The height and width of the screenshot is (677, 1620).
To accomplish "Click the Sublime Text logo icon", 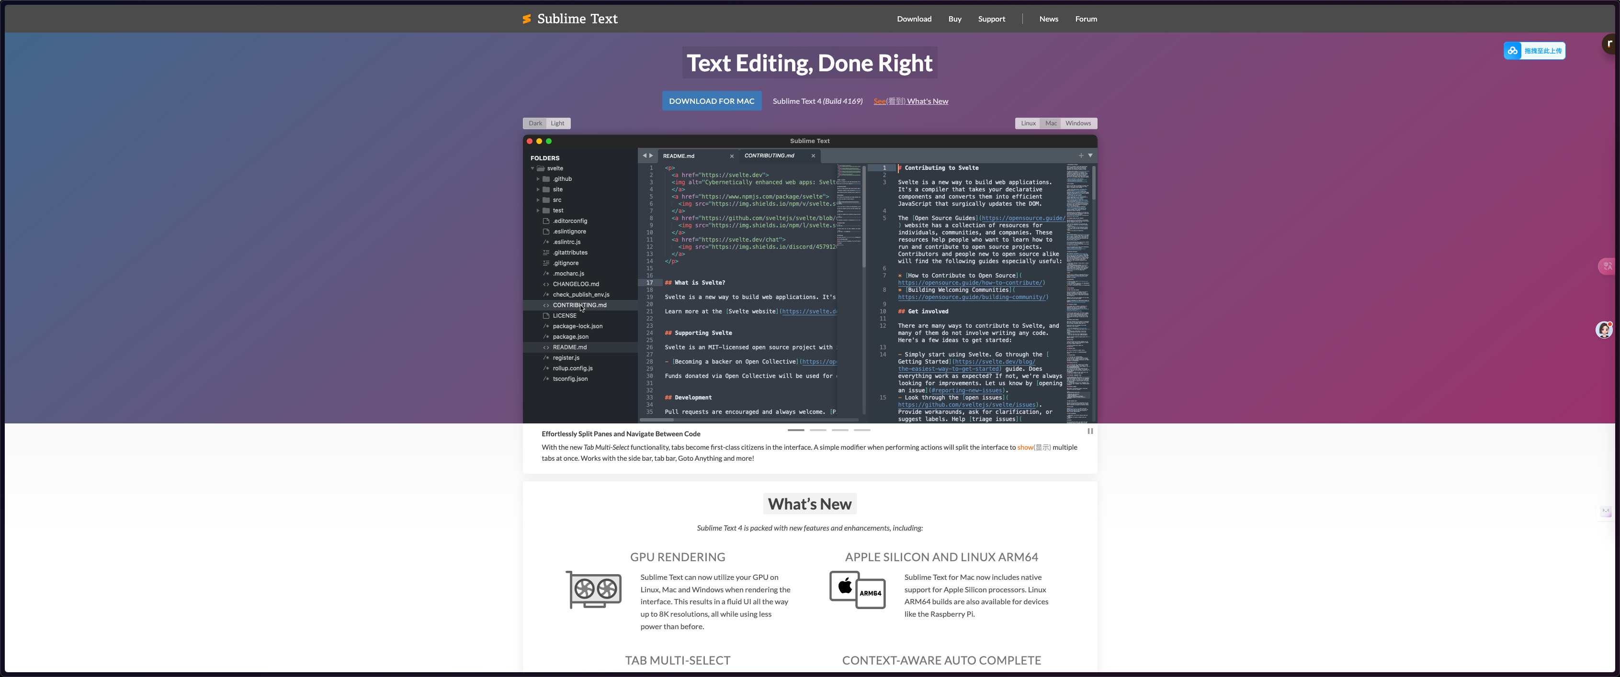I will coord(526,19).
